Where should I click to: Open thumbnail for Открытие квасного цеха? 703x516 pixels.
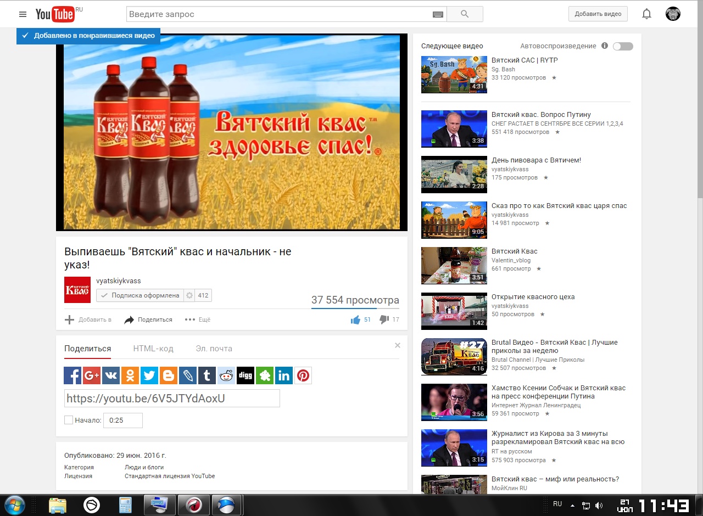click(454, 311)
